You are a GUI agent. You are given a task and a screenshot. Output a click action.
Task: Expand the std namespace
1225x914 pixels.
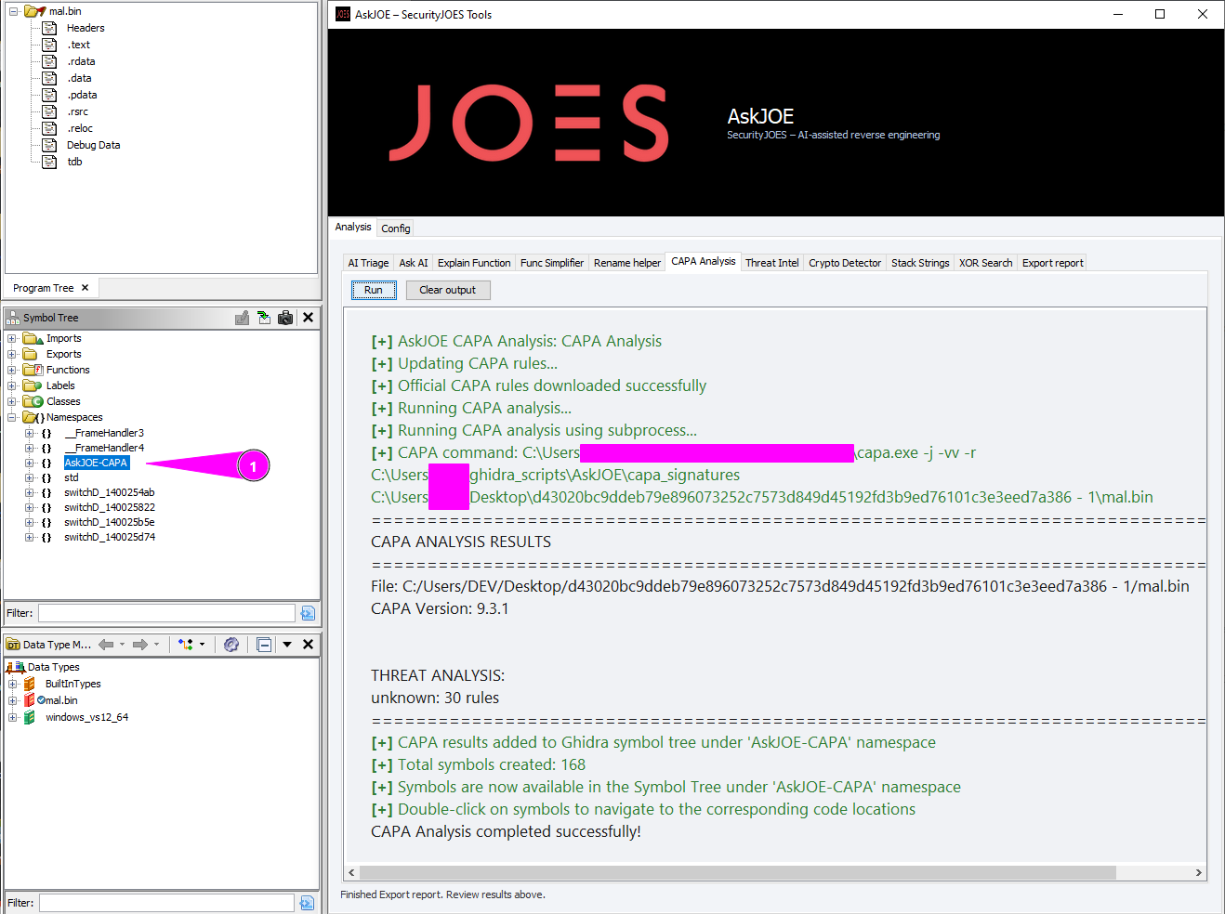click(29, 477)
